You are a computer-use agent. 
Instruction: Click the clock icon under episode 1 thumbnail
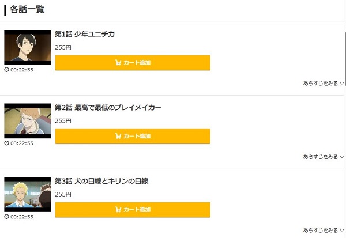pyautogui.click(x=6, y=70)
